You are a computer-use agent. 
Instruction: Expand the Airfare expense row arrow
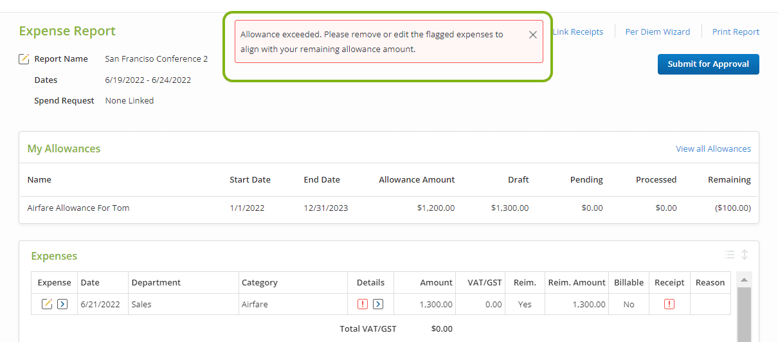point(62,304)
